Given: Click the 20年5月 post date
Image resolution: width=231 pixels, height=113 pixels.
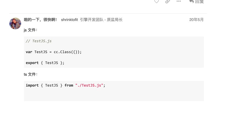Looking at the screenshot, I should pyautogui.click(x=196, y=20).
